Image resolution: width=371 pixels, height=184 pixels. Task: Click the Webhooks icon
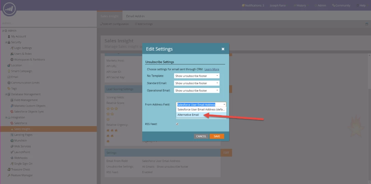[12, 158]
